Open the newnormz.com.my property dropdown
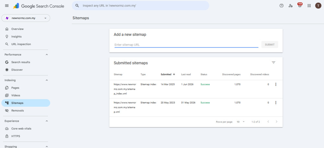 pos(26,18)
